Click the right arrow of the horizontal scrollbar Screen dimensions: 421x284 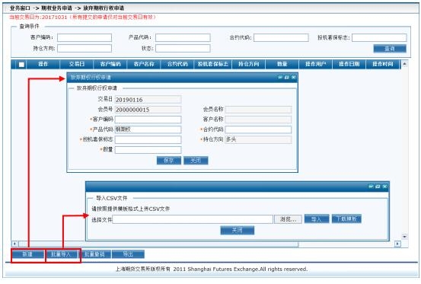point(397,244)
